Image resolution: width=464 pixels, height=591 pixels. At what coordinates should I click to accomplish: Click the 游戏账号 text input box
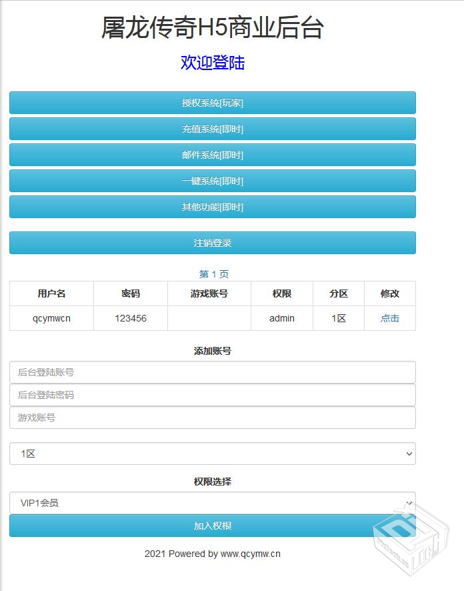click(212, 418)
